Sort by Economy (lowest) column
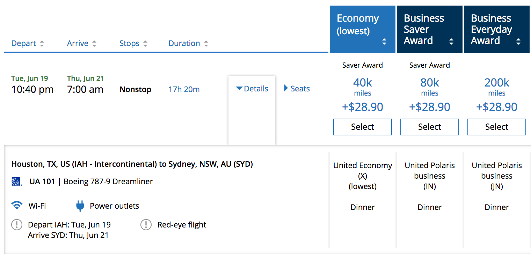The width and height of the screenshot is (531, 254). click(362, 29)
